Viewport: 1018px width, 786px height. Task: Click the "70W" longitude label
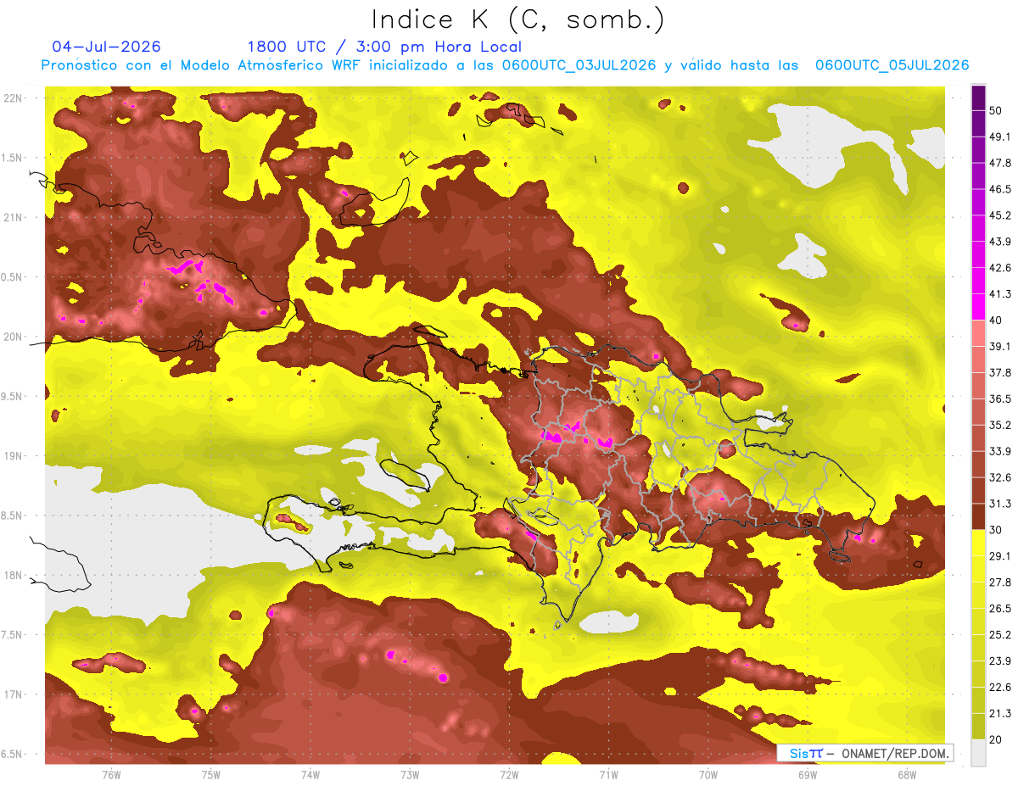click(x=708, y=774)
